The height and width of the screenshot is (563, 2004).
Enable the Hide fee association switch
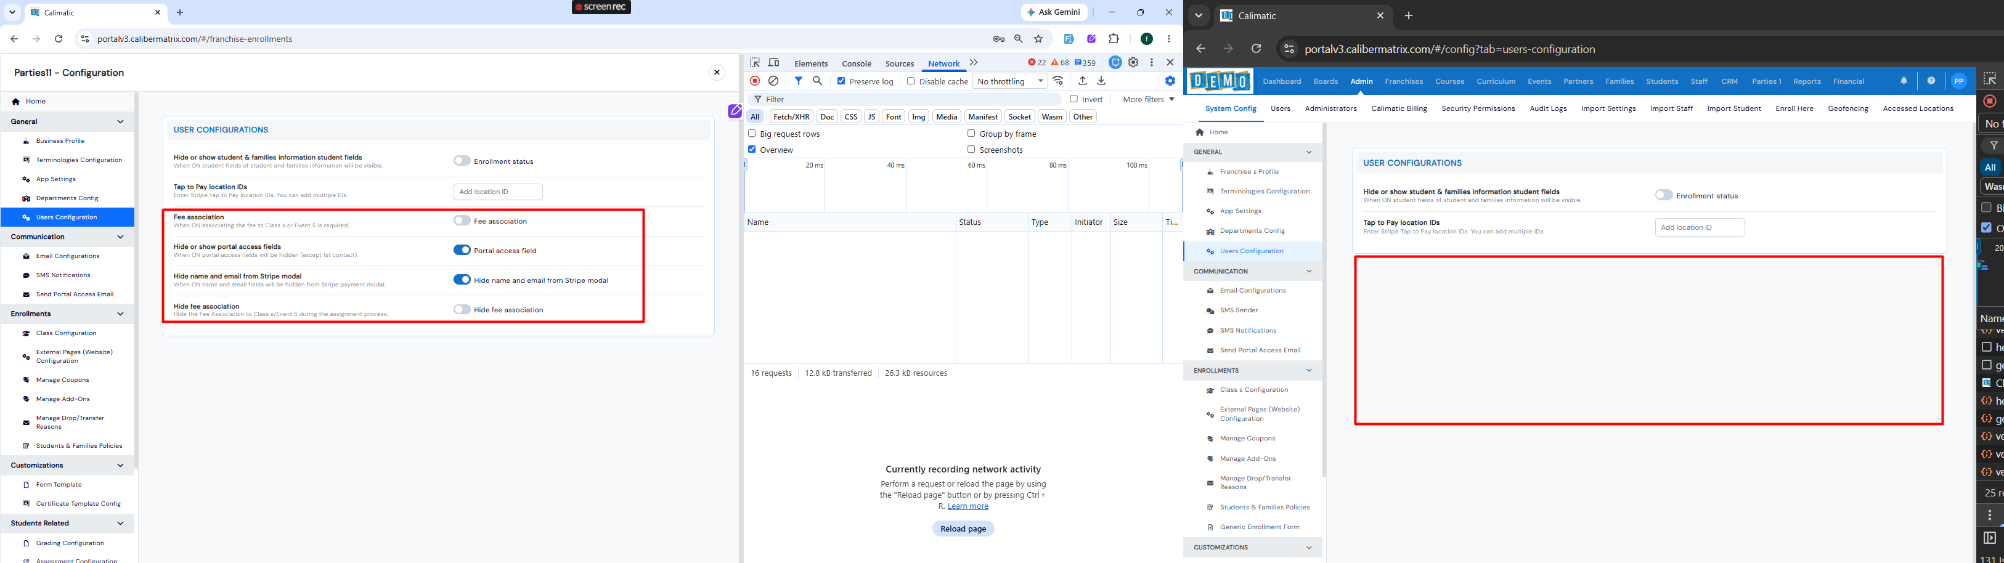click(x=462, y=309)
